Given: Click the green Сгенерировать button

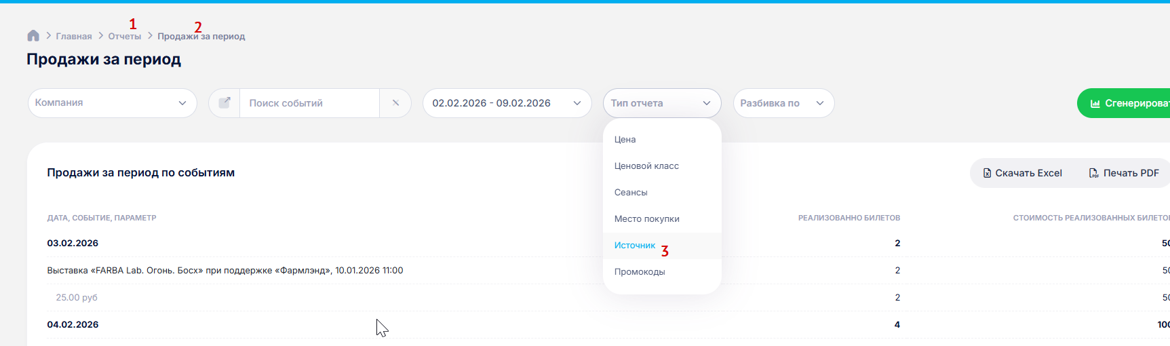Looking at the screenshot, I should pyautogui.click(x=1124, y=103).
